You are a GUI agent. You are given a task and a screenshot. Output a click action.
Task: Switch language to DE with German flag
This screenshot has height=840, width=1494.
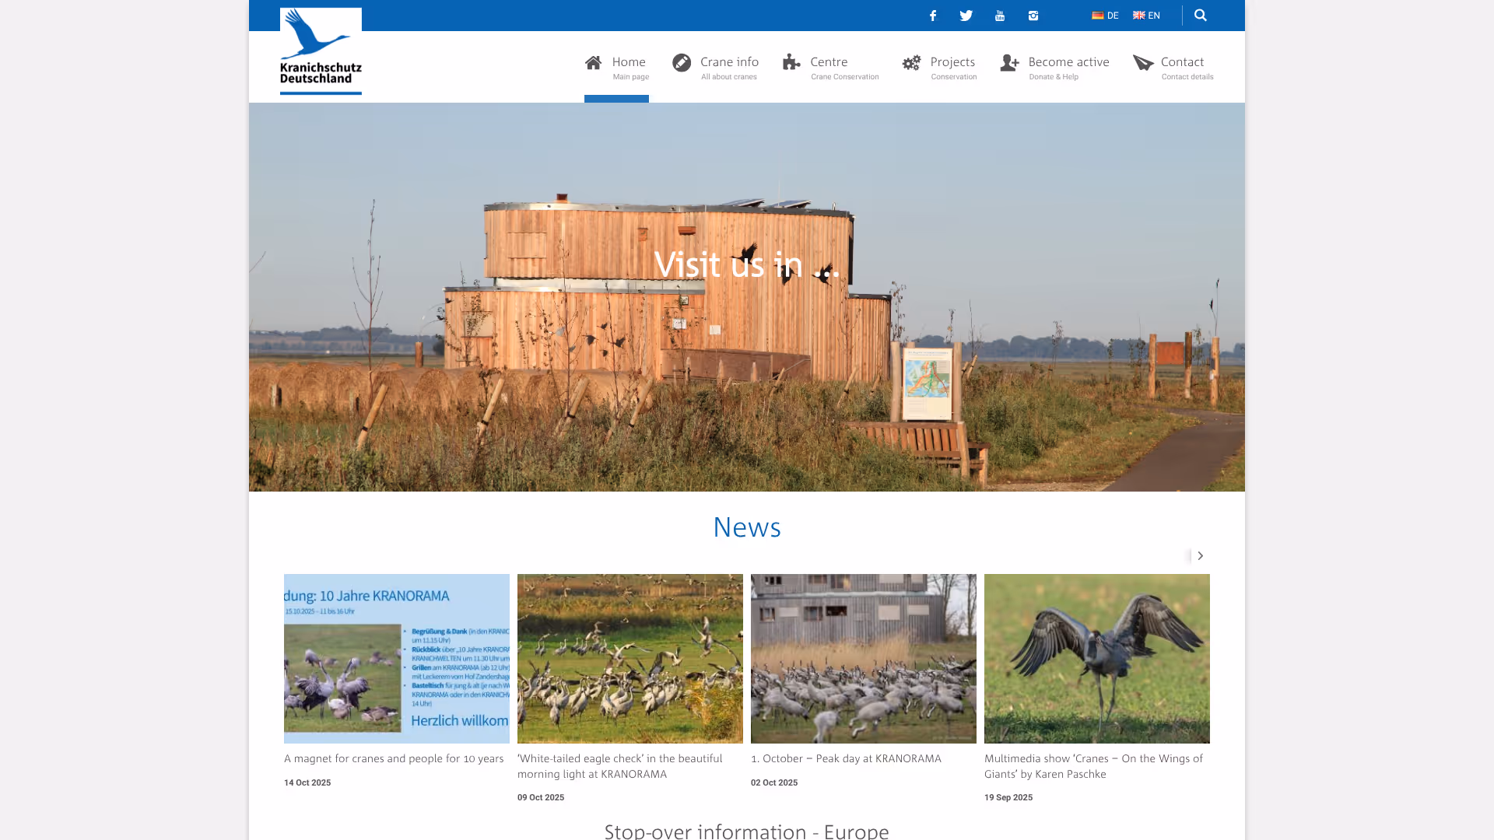coord(1104,15)
